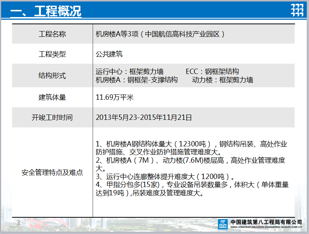The width and height of the screenshot is (309, 234).
Task: Select the slide title 一、工程概况
Action: (x=46, y=11)
